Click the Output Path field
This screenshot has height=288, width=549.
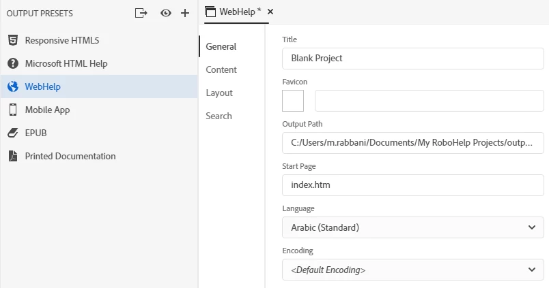click(412, 143)
